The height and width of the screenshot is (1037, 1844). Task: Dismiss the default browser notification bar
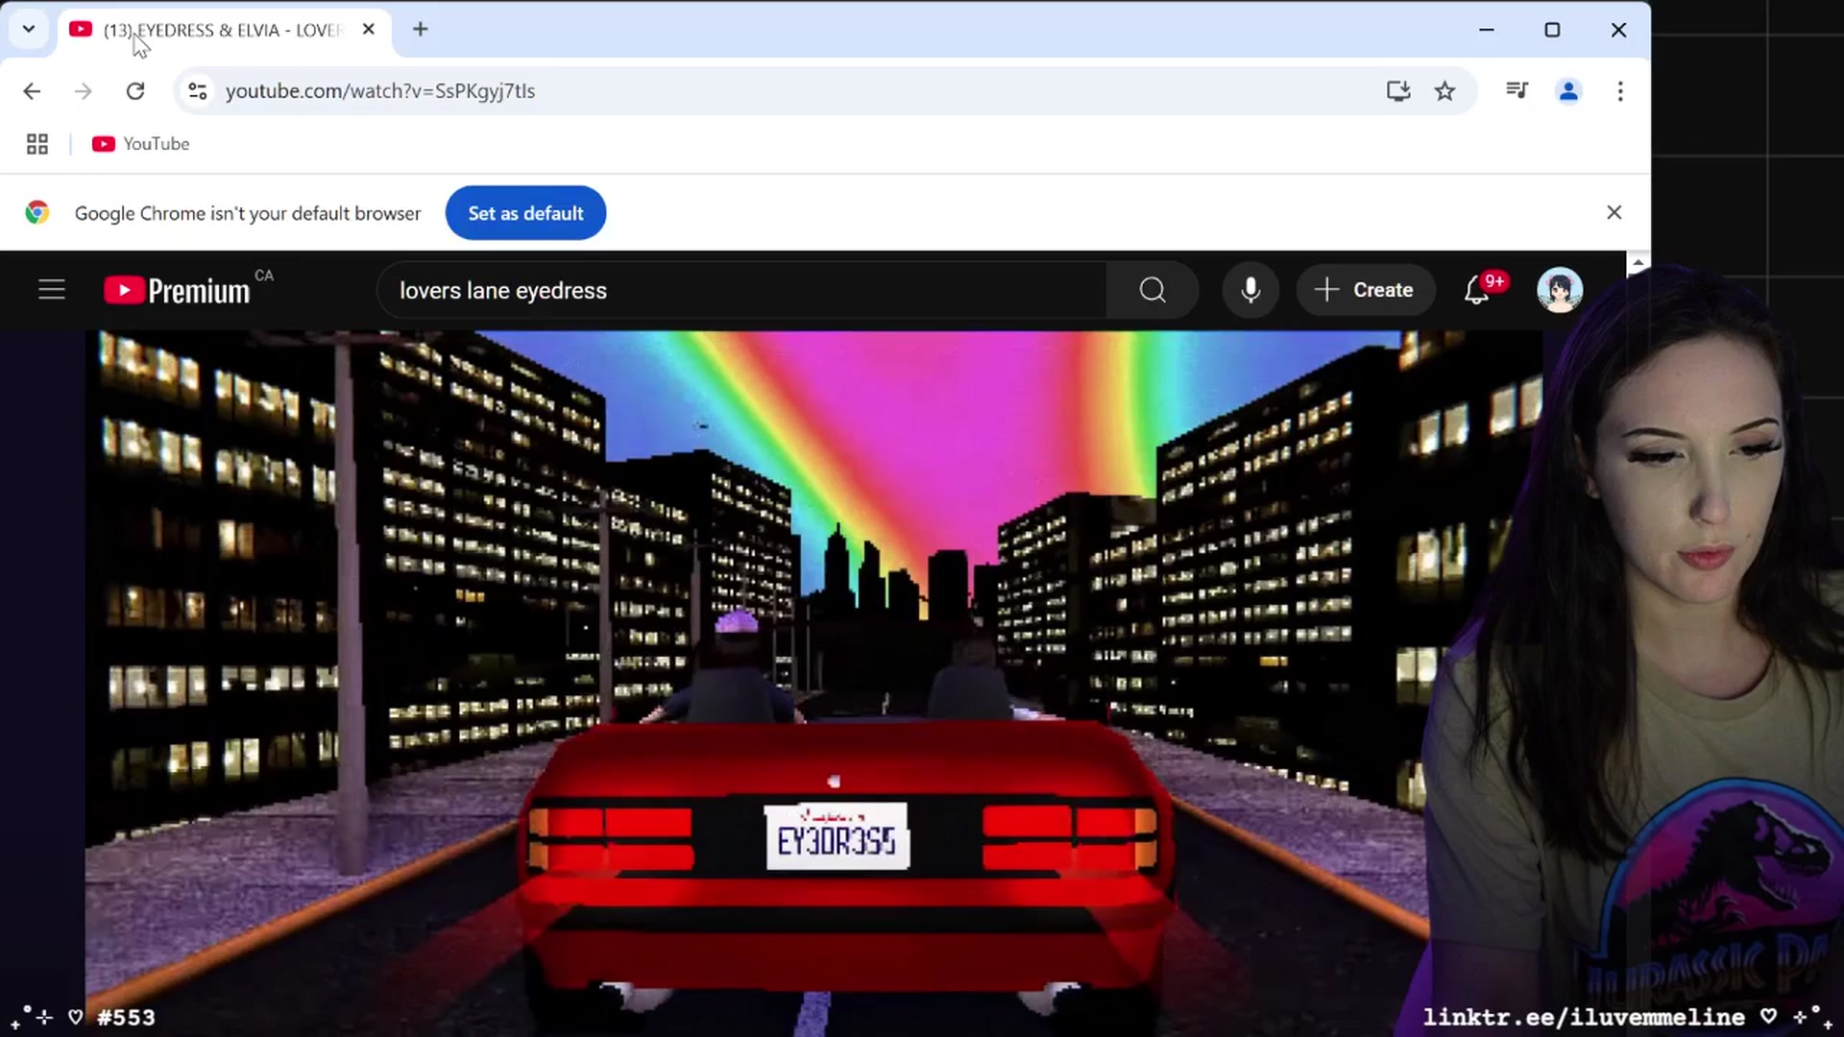pos(1614,212)
